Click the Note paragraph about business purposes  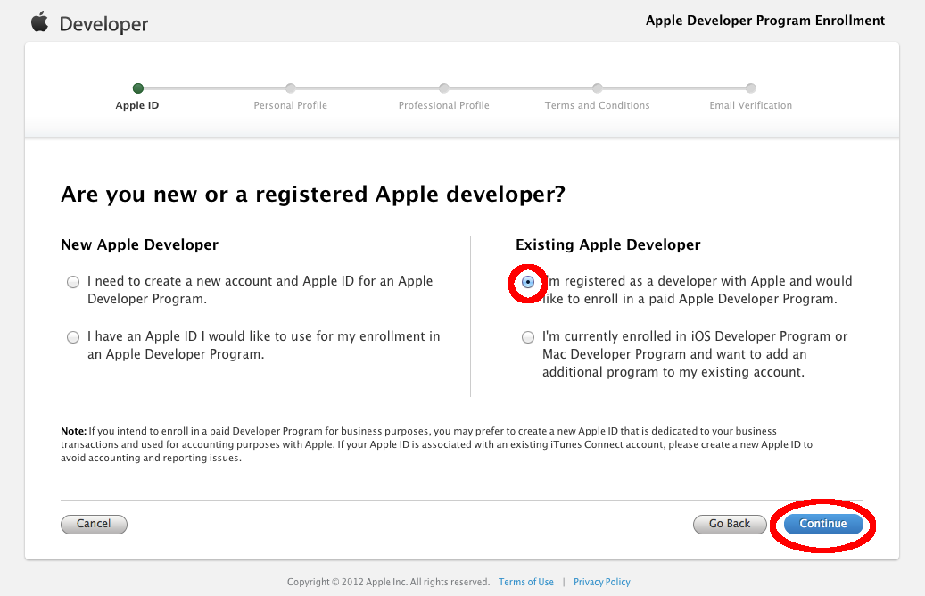coord(436,444)
